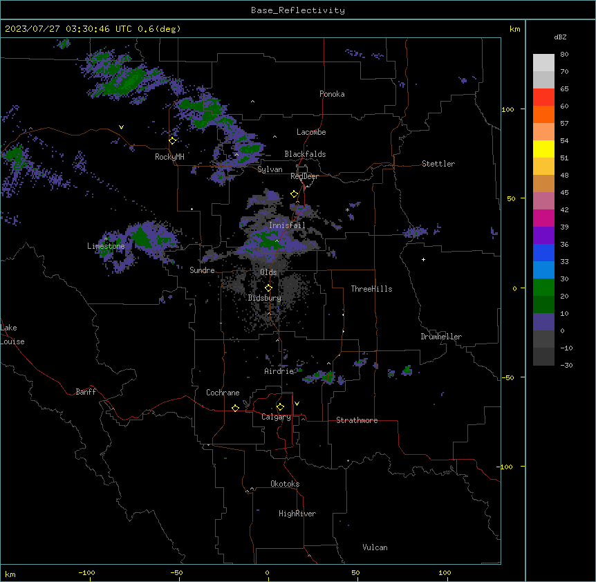Image resolution: width=596 pixels, height=582 pixels.
Task: Click the dBZ legend heading
Action: tap(560, 37)
